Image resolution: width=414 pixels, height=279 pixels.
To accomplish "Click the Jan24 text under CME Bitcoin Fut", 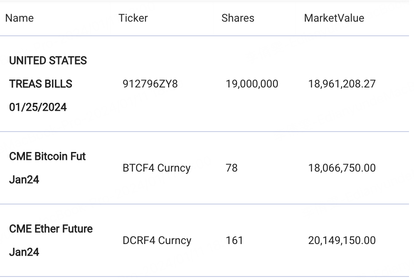I will tap(24, 179).
